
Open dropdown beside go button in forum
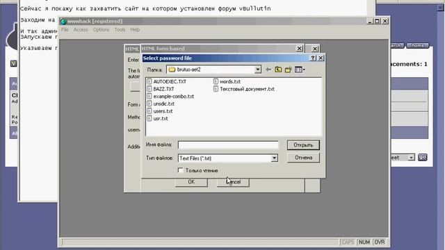(x=411, y=158)
